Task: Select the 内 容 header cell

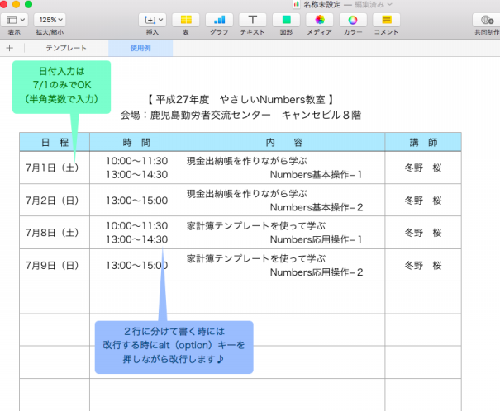Action: (x=283, y=142)
